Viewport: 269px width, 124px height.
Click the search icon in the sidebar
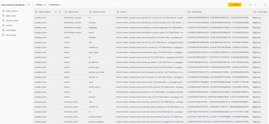(x=29, y=5)
